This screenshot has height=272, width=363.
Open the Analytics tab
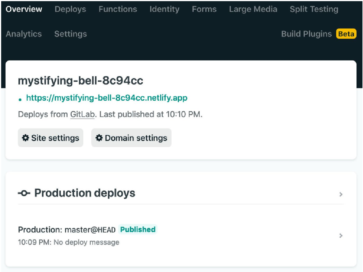coord(24,34)
